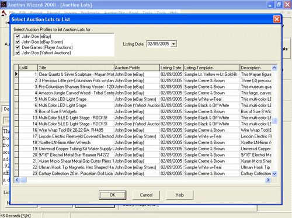This screenshot has height=218, width=292.
Task: Minimize the Auction Wizard 2000 window
Action: click(270, 5)
